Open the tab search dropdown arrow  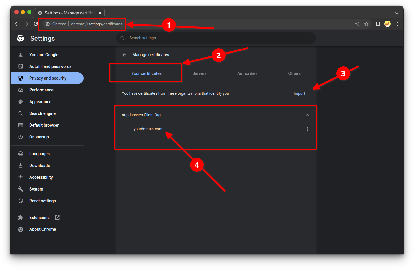(x=397, y=13)
